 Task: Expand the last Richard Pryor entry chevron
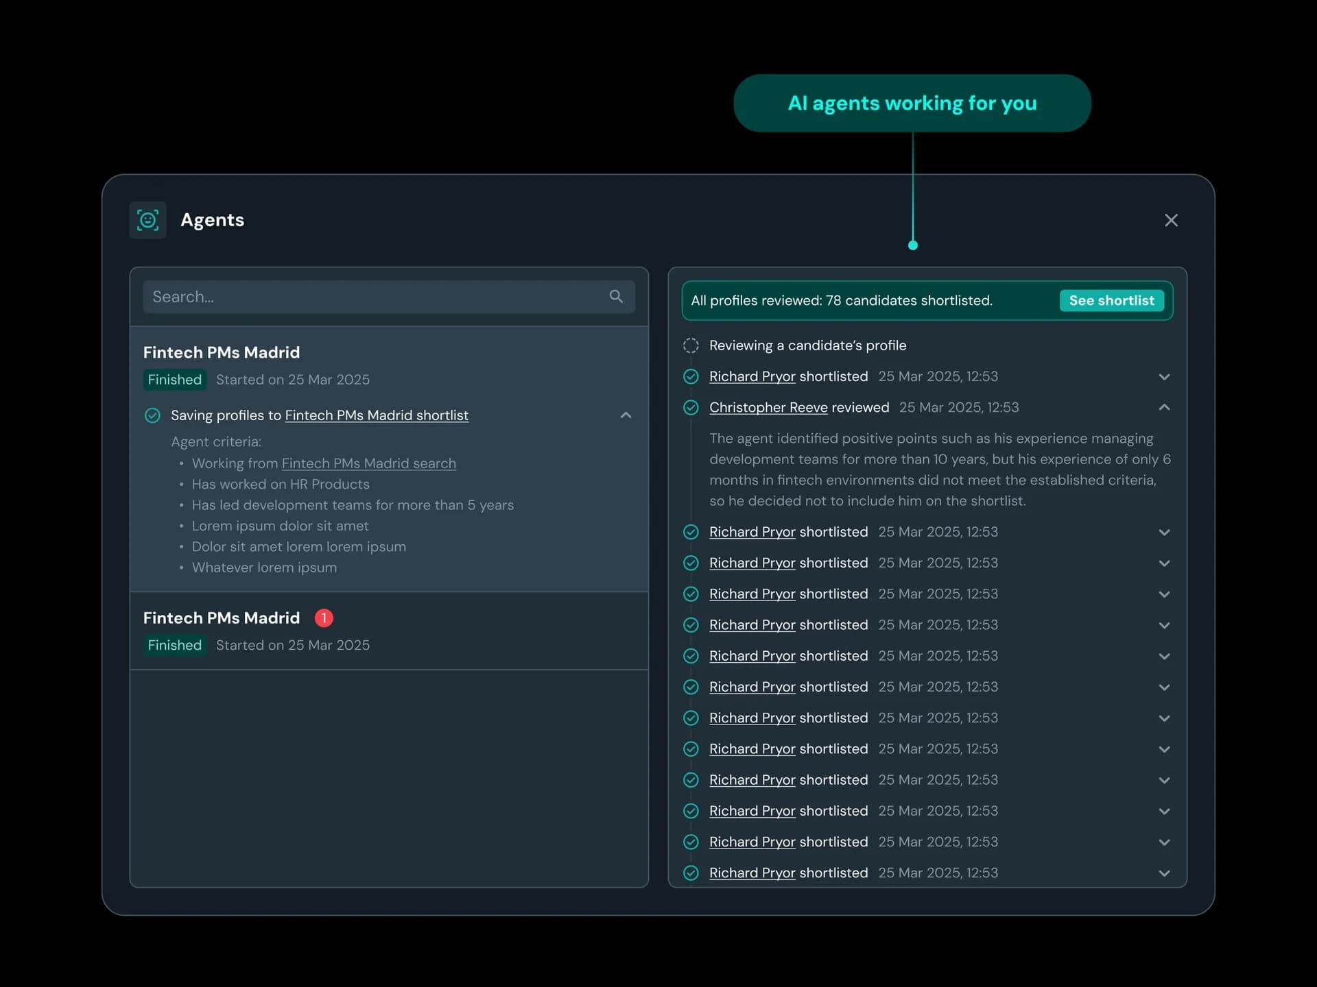(x=1164, y=873)
